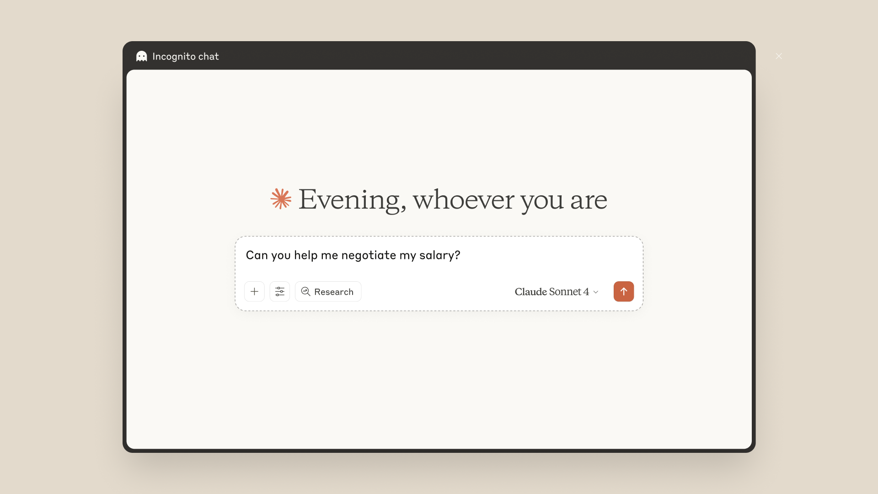The width and height of the screenshot is (878, 494).
Task: Click the typed salary question text
Action: (353, 255)
